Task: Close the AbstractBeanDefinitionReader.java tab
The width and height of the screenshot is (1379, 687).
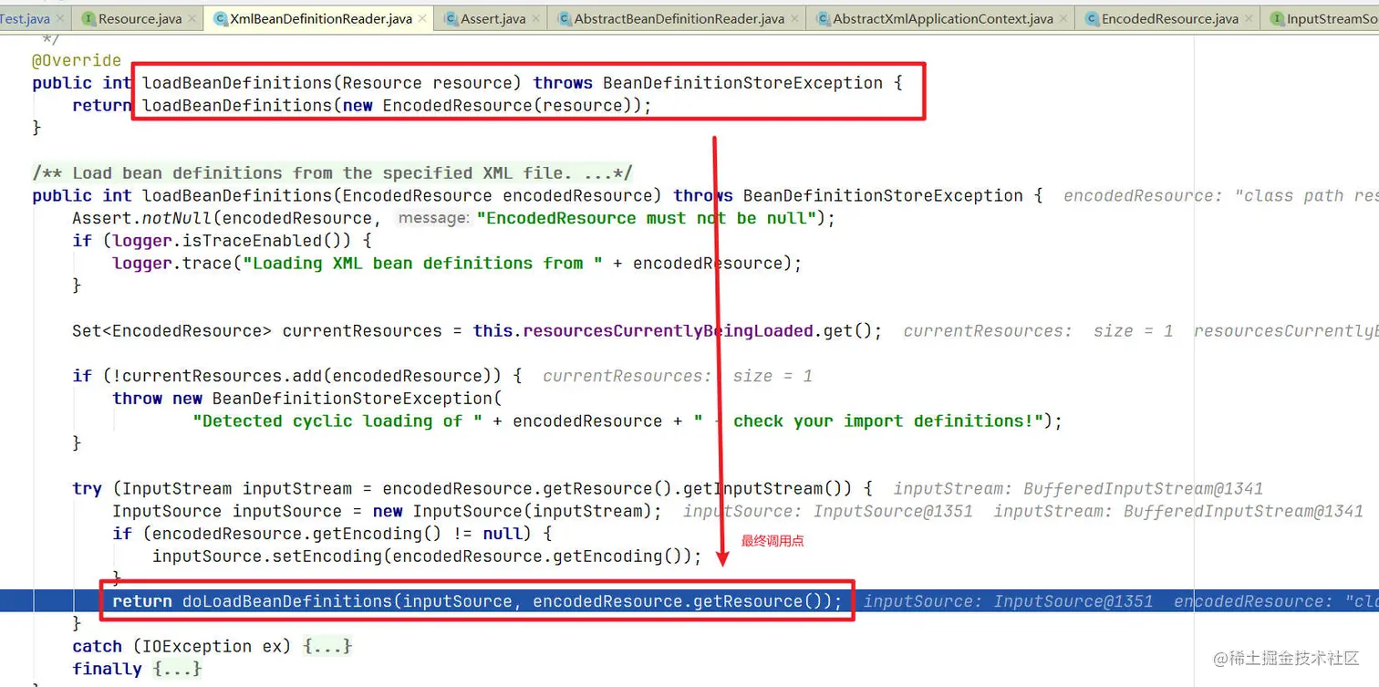Action: 795,18
